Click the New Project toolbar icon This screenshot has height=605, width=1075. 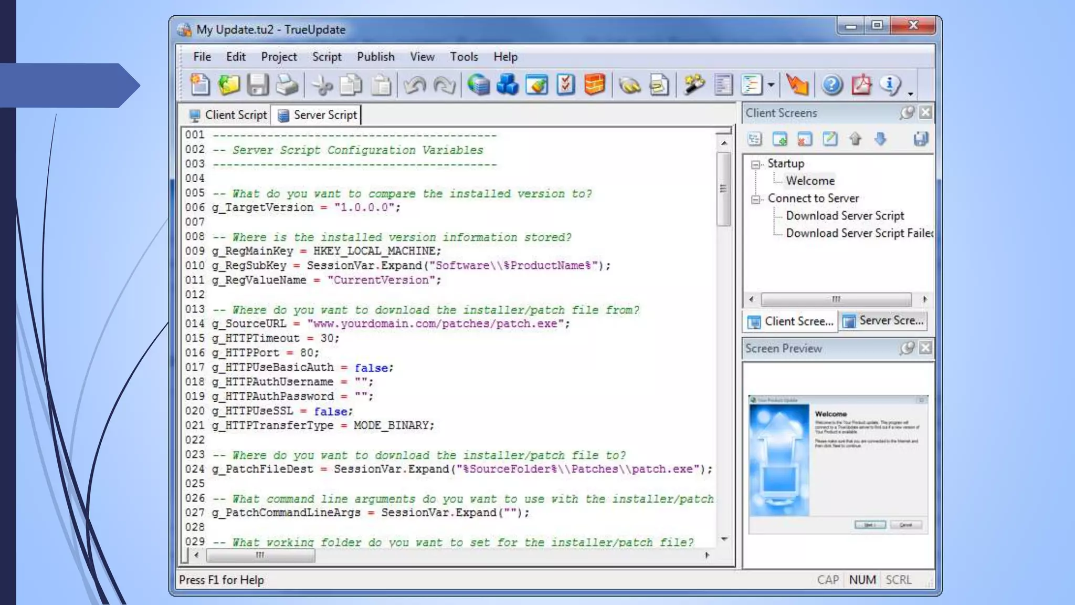tap(199, 85)
